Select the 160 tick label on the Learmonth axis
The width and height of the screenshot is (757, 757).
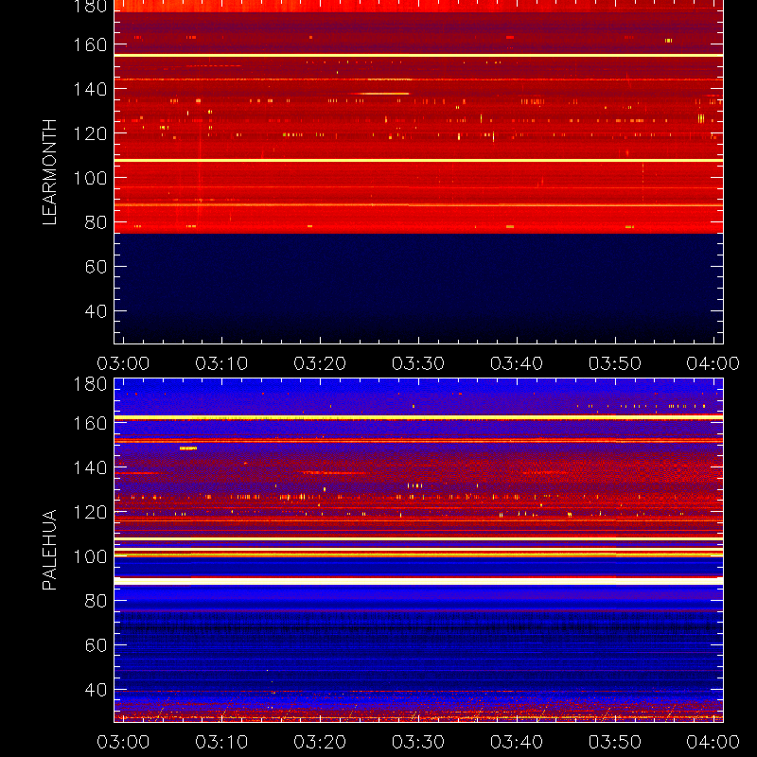pyautogui.click(x=90, y=44)
